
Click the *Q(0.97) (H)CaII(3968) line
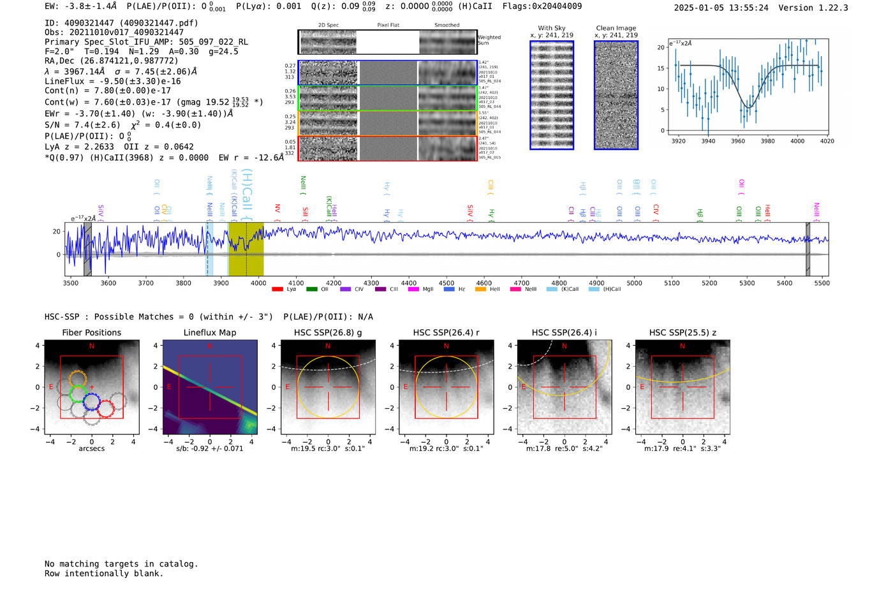pyautogui.click(x=164, y=157)
